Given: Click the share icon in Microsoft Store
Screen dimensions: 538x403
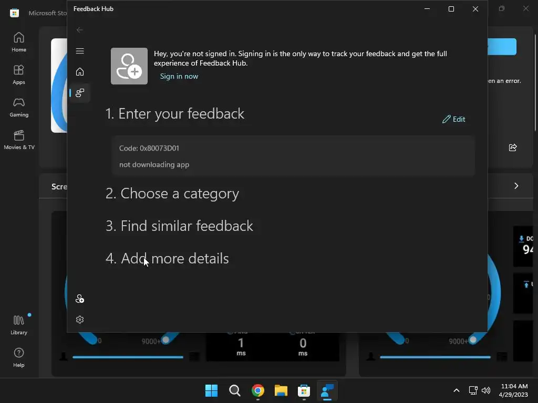Looking at the screenshot, I should pos(513,147).
